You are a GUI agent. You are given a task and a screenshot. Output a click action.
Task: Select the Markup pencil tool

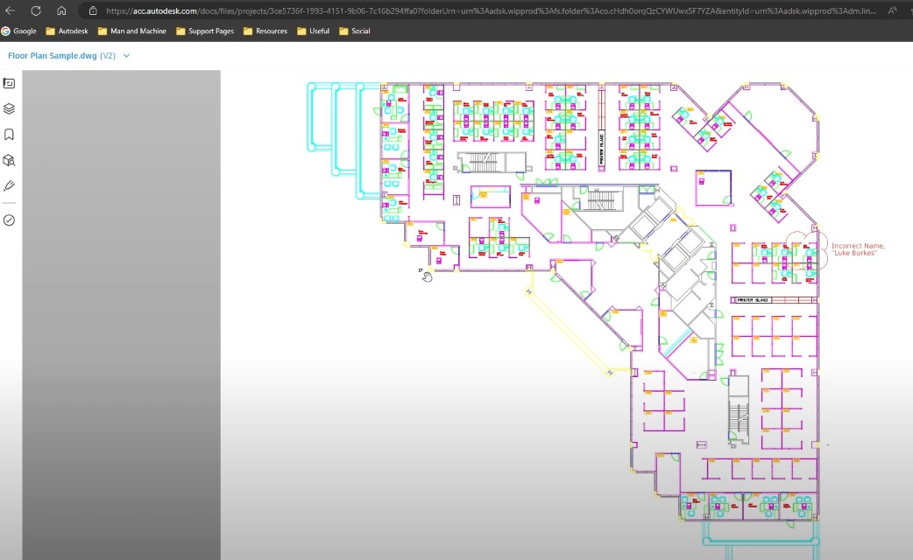(x=10, y=185)
